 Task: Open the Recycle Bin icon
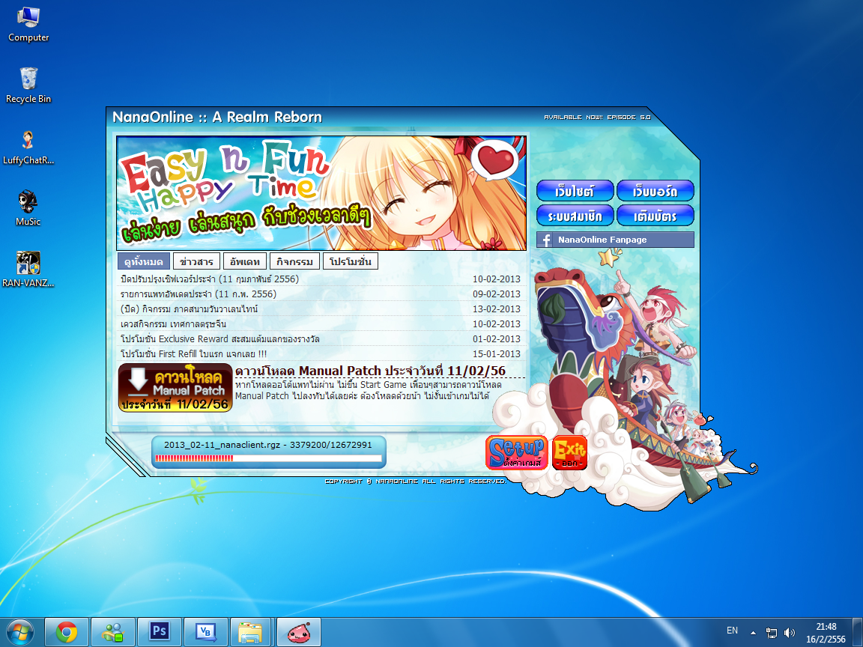tap(28, 85)
